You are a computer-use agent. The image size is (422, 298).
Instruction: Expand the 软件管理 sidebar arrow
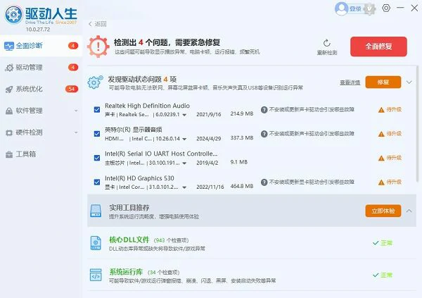pos(76,111)
